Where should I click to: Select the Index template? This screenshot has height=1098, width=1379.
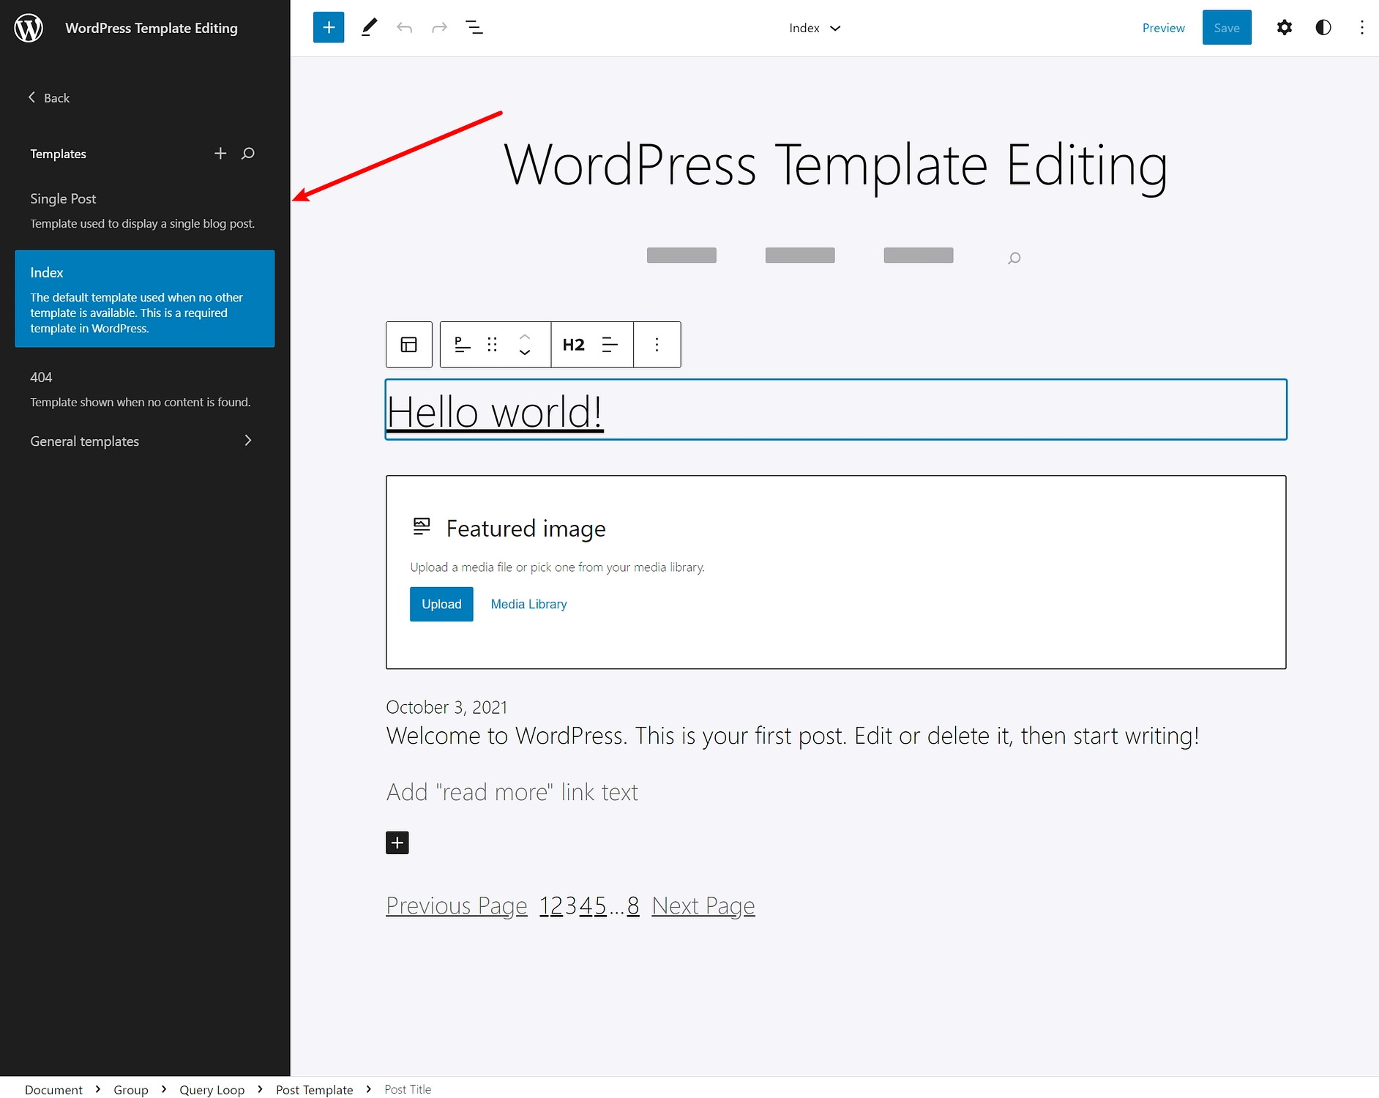145,299
